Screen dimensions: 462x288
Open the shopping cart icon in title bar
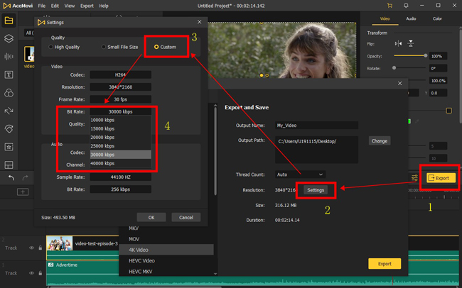pyautogui.click(x=390, y=6)
